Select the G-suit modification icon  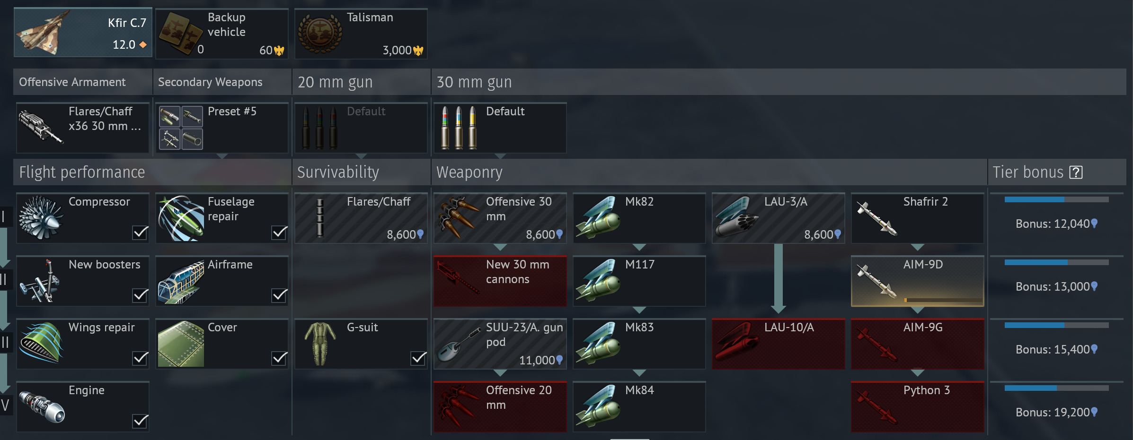tap(320, 344)
